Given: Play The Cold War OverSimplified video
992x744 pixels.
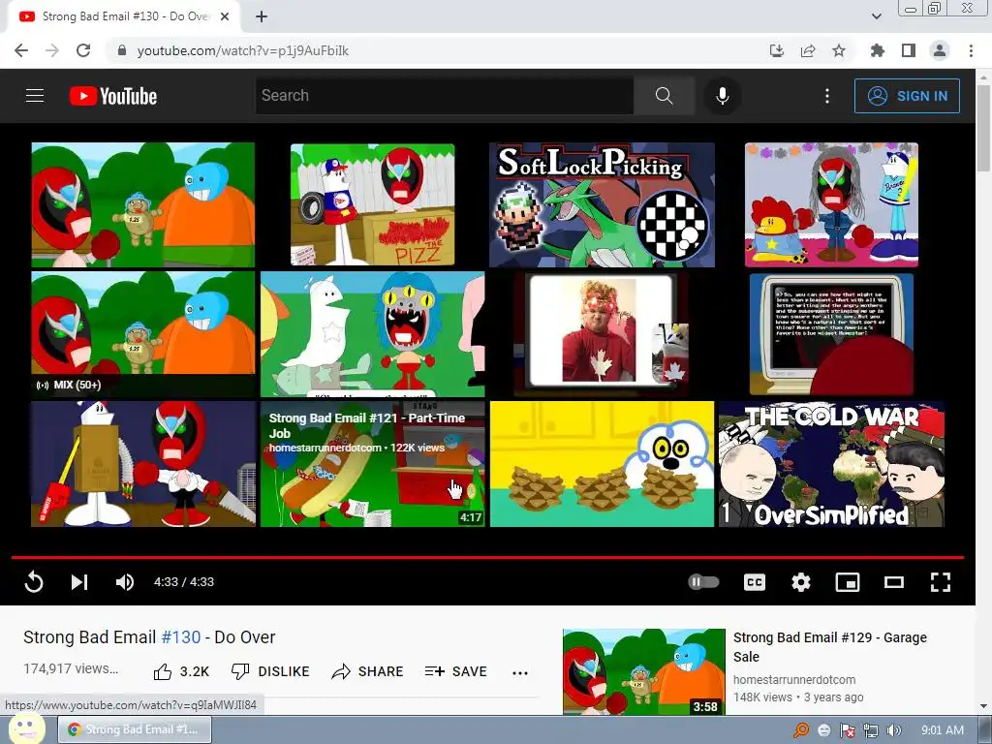Looking at the screenshot, I should 831,464.
